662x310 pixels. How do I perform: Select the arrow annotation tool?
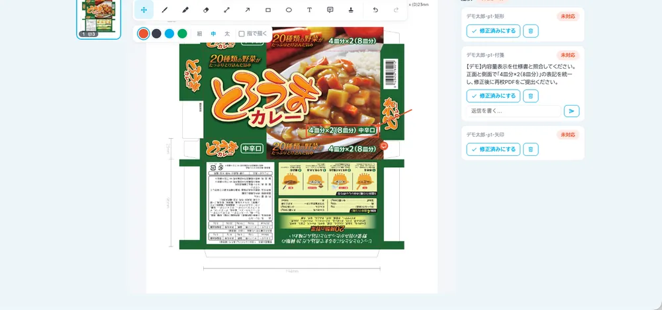click(x=248, y=10)
